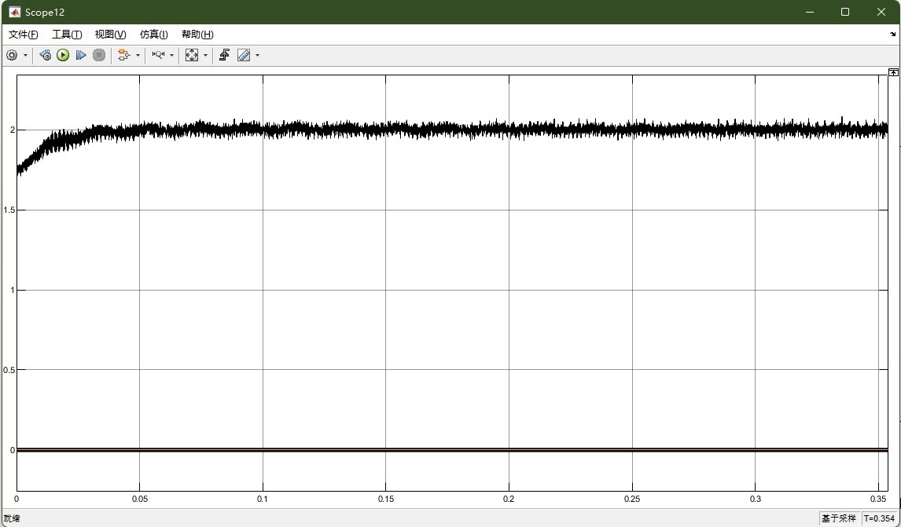Open the cursor measurements ruler icon
Image resolution: width=901 pixels, height=527 pixels.
point(244,55)
